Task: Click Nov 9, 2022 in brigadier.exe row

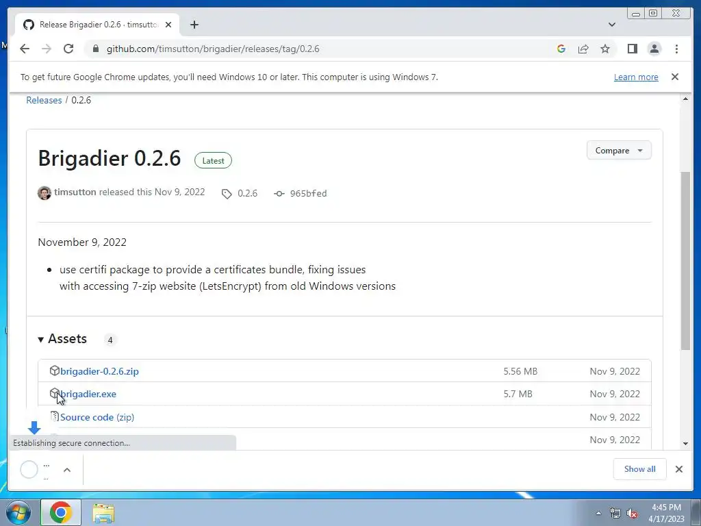Action: click(x=615, y=394)
